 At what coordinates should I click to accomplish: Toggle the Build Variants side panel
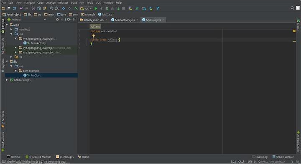(x=3, y=141)
